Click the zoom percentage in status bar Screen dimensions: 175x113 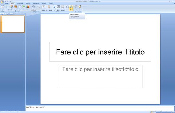[158, 112]
